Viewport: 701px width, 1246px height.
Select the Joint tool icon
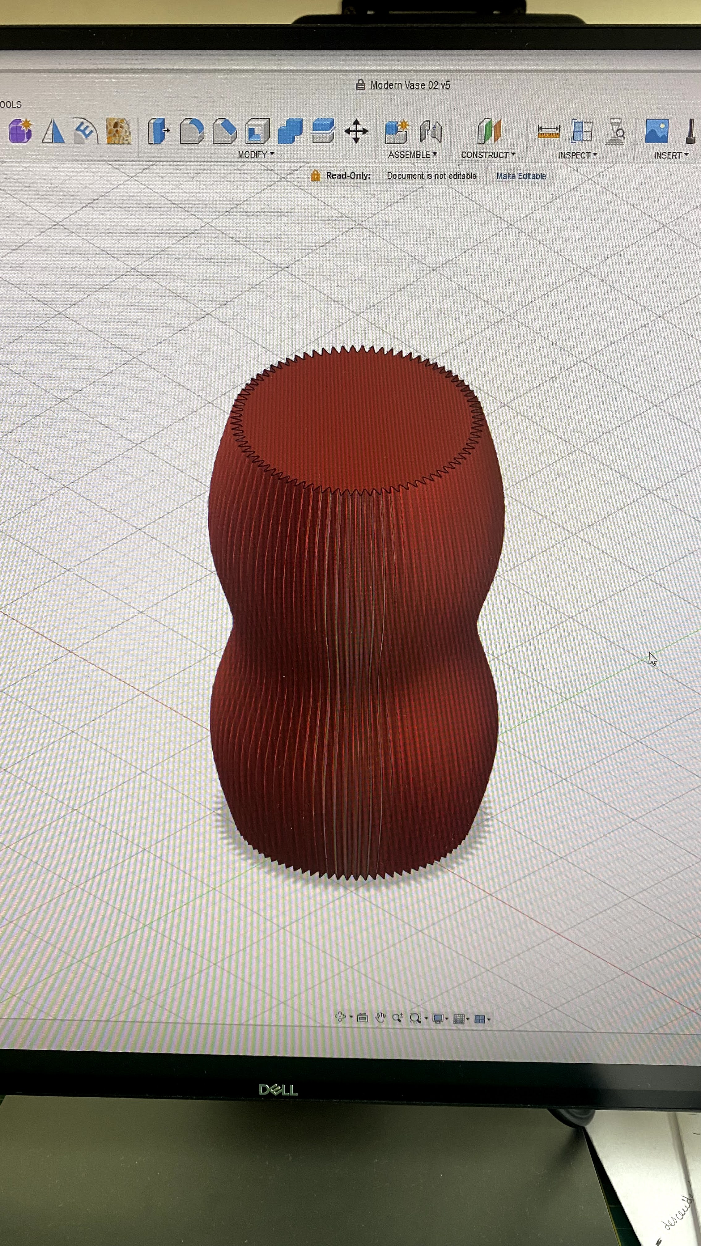click(x=430, y=131)
